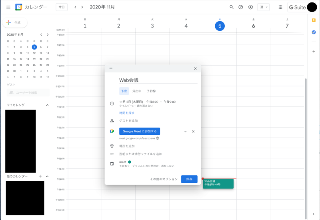320x220 pixels.
Task: Select Saturday 7 in week header
Action: click(x=287, y=26)
